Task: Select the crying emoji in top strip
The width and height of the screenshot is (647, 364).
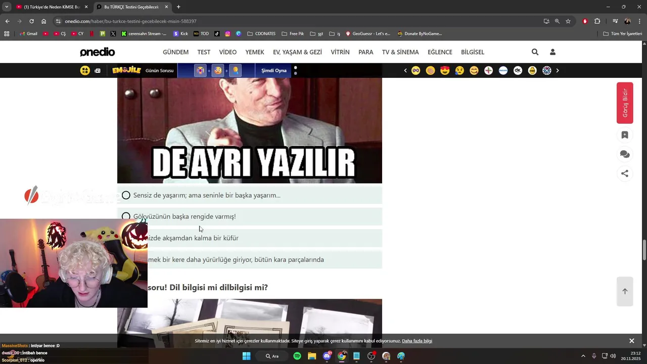Action: pos(459,71)
